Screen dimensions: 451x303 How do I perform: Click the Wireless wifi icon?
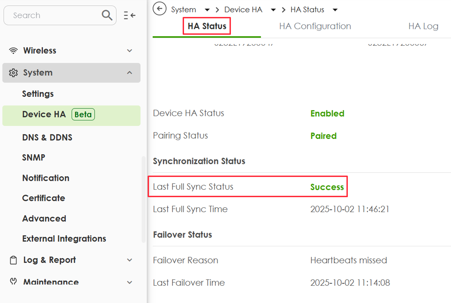click(13, 51)
